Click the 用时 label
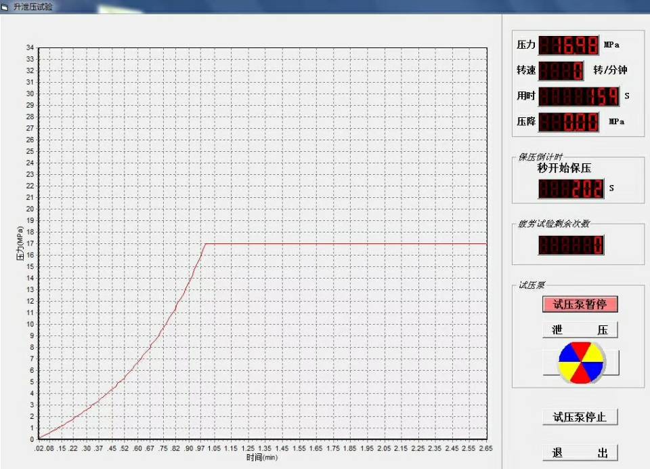650x469 pixels. pyautogui.click(x=526, y=96)
